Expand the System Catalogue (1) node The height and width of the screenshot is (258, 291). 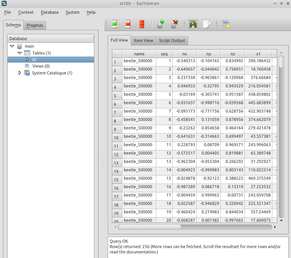(20, 73)
